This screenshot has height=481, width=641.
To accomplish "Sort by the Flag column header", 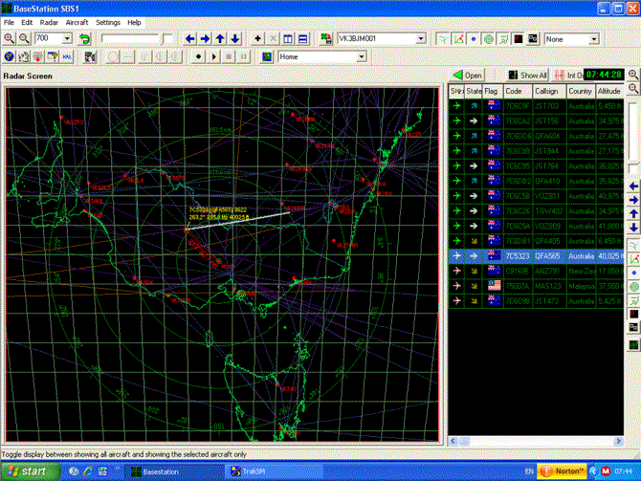I will point(493,91).
